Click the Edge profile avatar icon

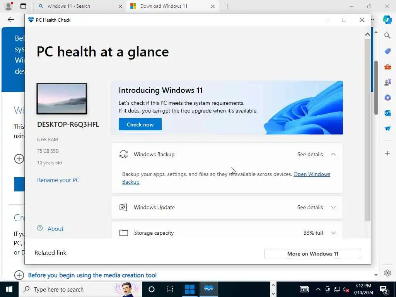(9, 6)
